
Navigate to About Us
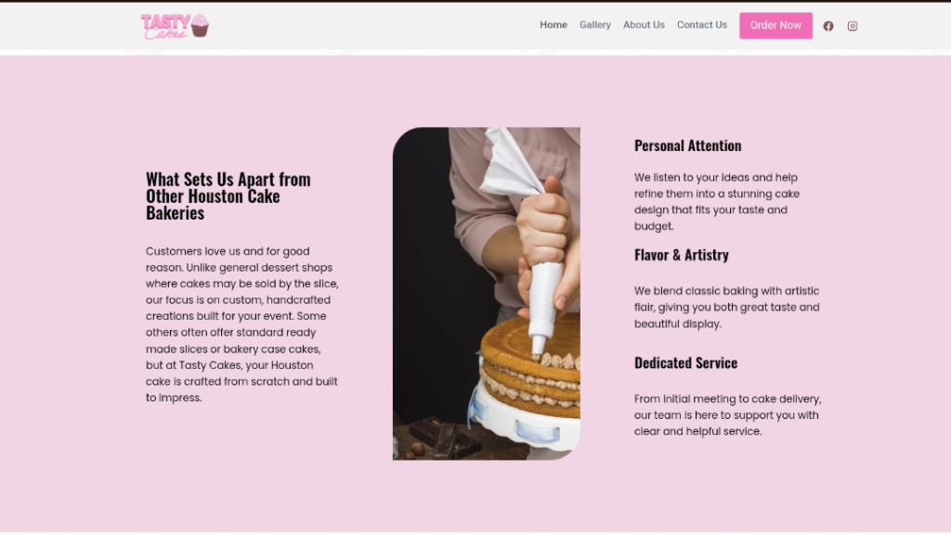click(x=644, y=25)
